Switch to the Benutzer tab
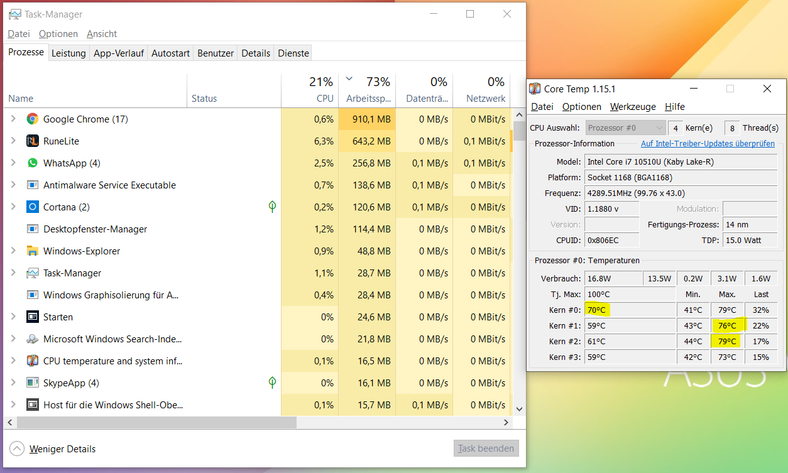This screenshot has height=473, width=788. [216, 53]
